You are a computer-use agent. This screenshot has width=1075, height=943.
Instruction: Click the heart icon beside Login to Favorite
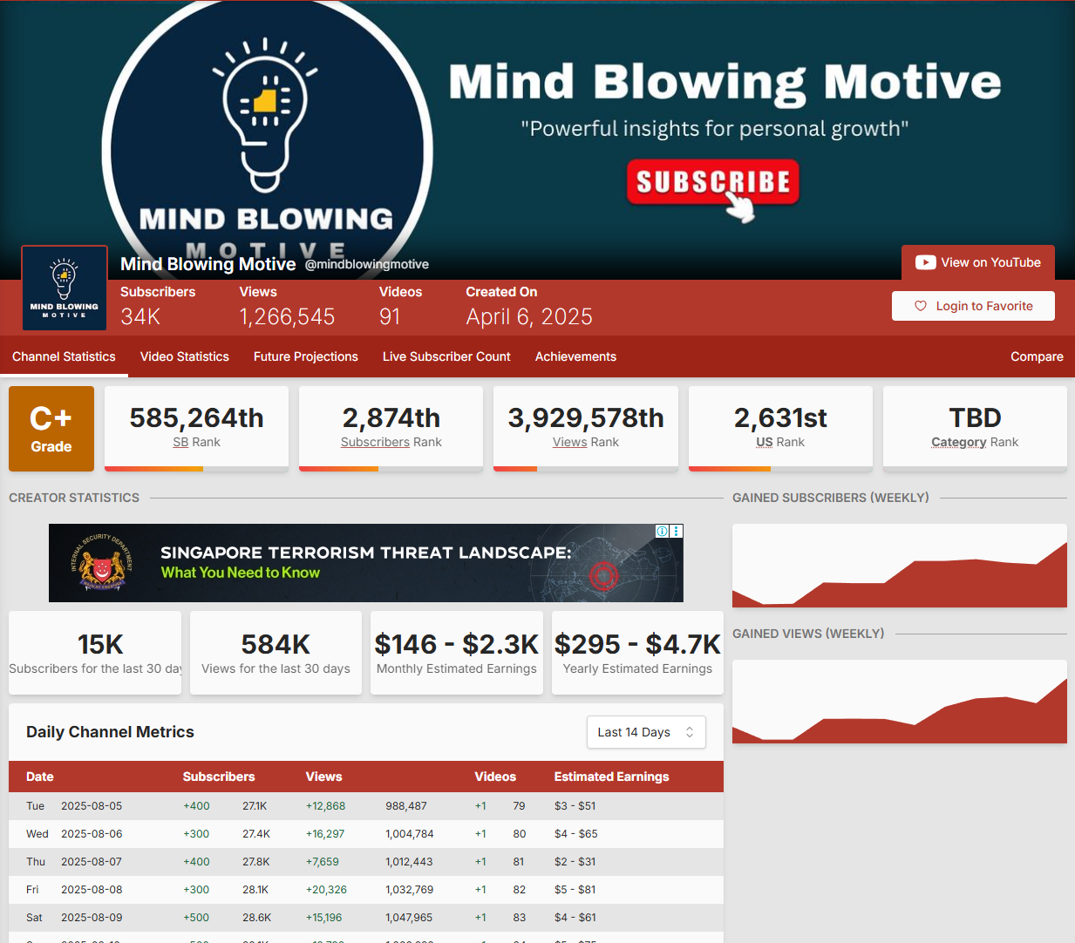pos(920,306)
